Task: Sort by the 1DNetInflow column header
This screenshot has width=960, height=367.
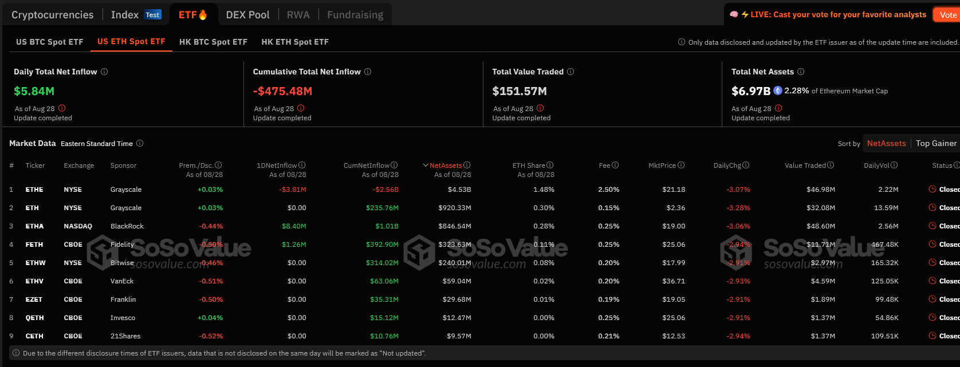Action: click(x=277, y=165)
